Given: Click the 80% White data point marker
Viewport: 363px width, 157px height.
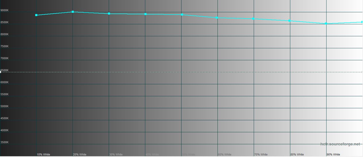Looking at the screenshot, I should point(289,21).
